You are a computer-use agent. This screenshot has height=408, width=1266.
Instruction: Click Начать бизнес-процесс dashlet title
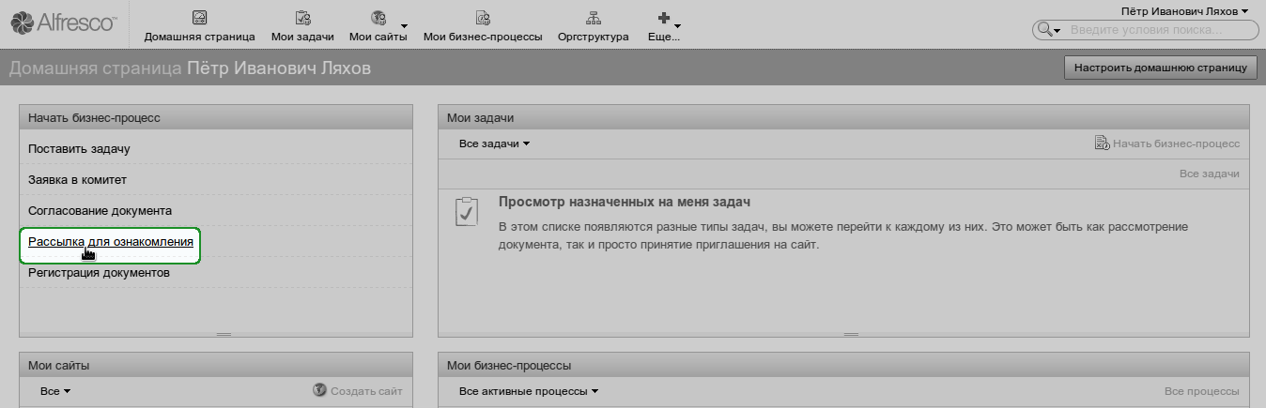[x=94, y=118]
